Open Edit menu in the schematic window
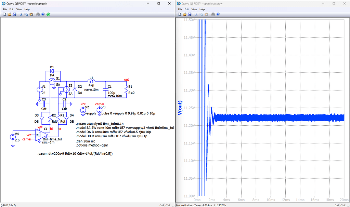Image resolution: width=350 pixels, height=207 pixels. coord(12,9)
